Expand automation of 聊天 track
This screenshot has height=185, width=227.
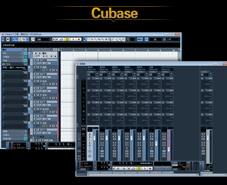29,53
